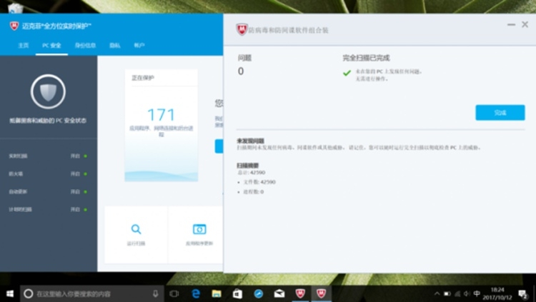Open the Mail app from the taskbar
536x302 pixels.
279,293
